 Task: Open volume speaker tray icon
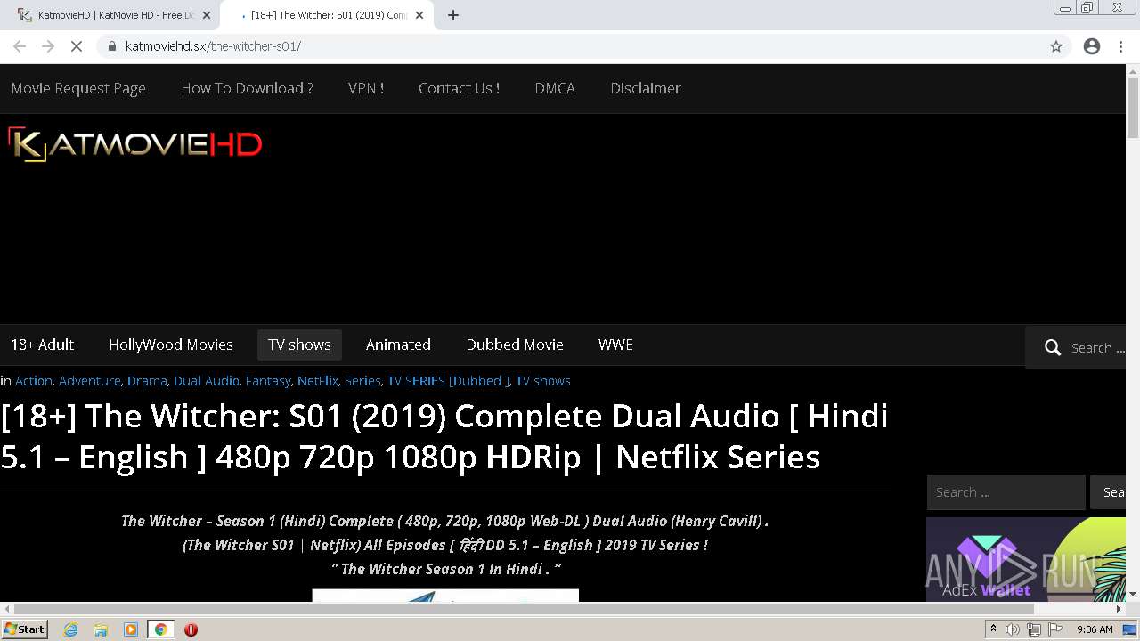click(1013, 629)
